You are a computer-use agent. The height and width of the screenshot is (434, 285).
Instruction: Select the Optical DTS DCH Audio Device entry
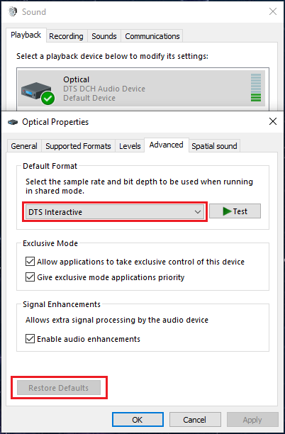point(141,89)
